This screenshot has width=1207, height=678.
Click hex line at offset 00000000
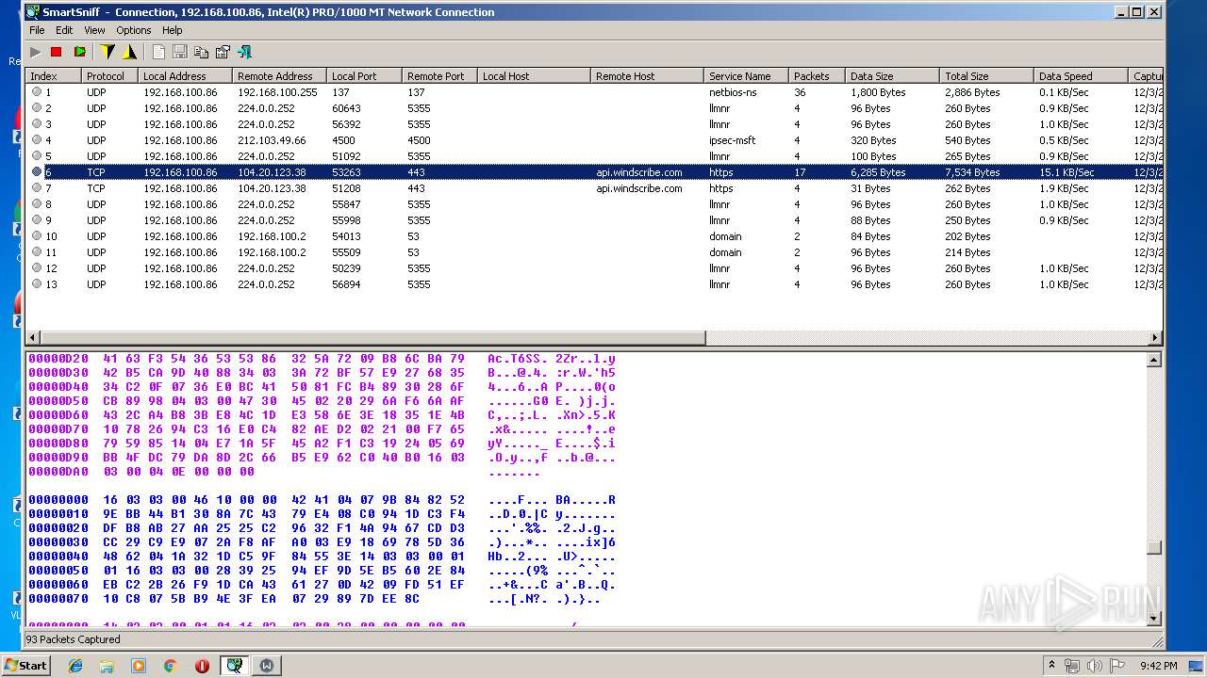coord(322,500)
